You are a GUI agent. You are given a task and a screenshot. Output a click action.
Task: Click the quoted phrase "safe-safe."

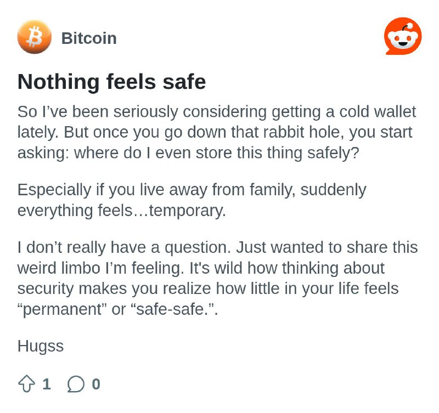(173, 309)
